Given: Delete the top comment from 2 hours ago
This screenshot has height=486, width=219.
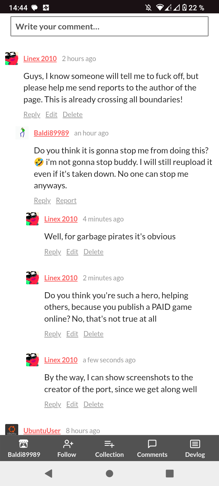Looking at the screenshot, I should click(x=73, y=115).
